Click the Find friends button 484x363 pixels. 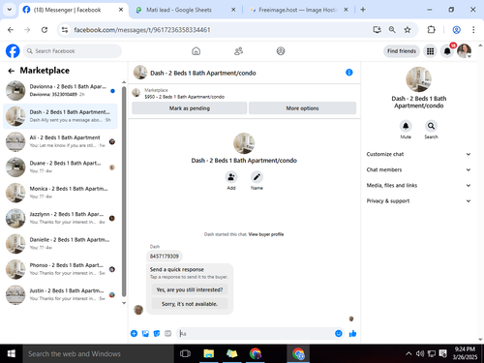pos(402,51)
